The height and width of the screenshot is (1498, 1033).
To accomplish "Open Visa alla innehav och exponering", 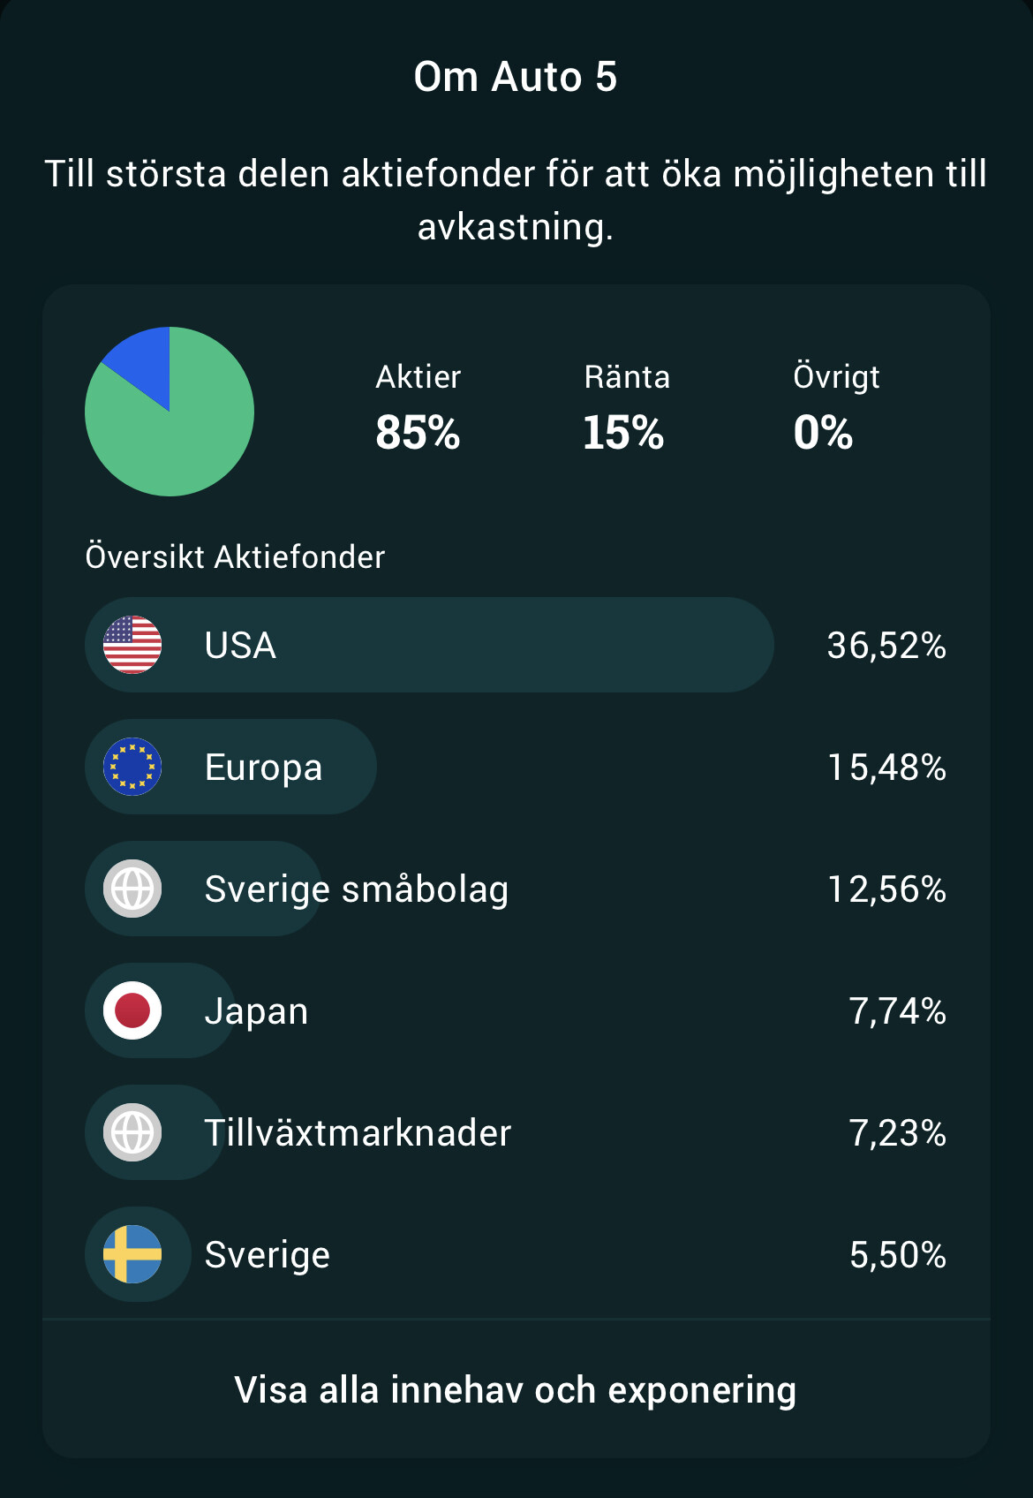I will [516, 1390].
